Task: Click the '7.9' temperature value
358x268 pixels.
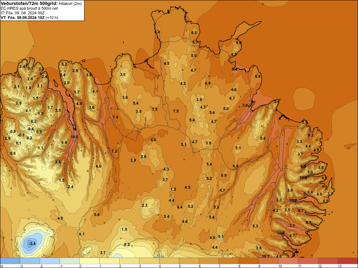Action: (245, 105)
